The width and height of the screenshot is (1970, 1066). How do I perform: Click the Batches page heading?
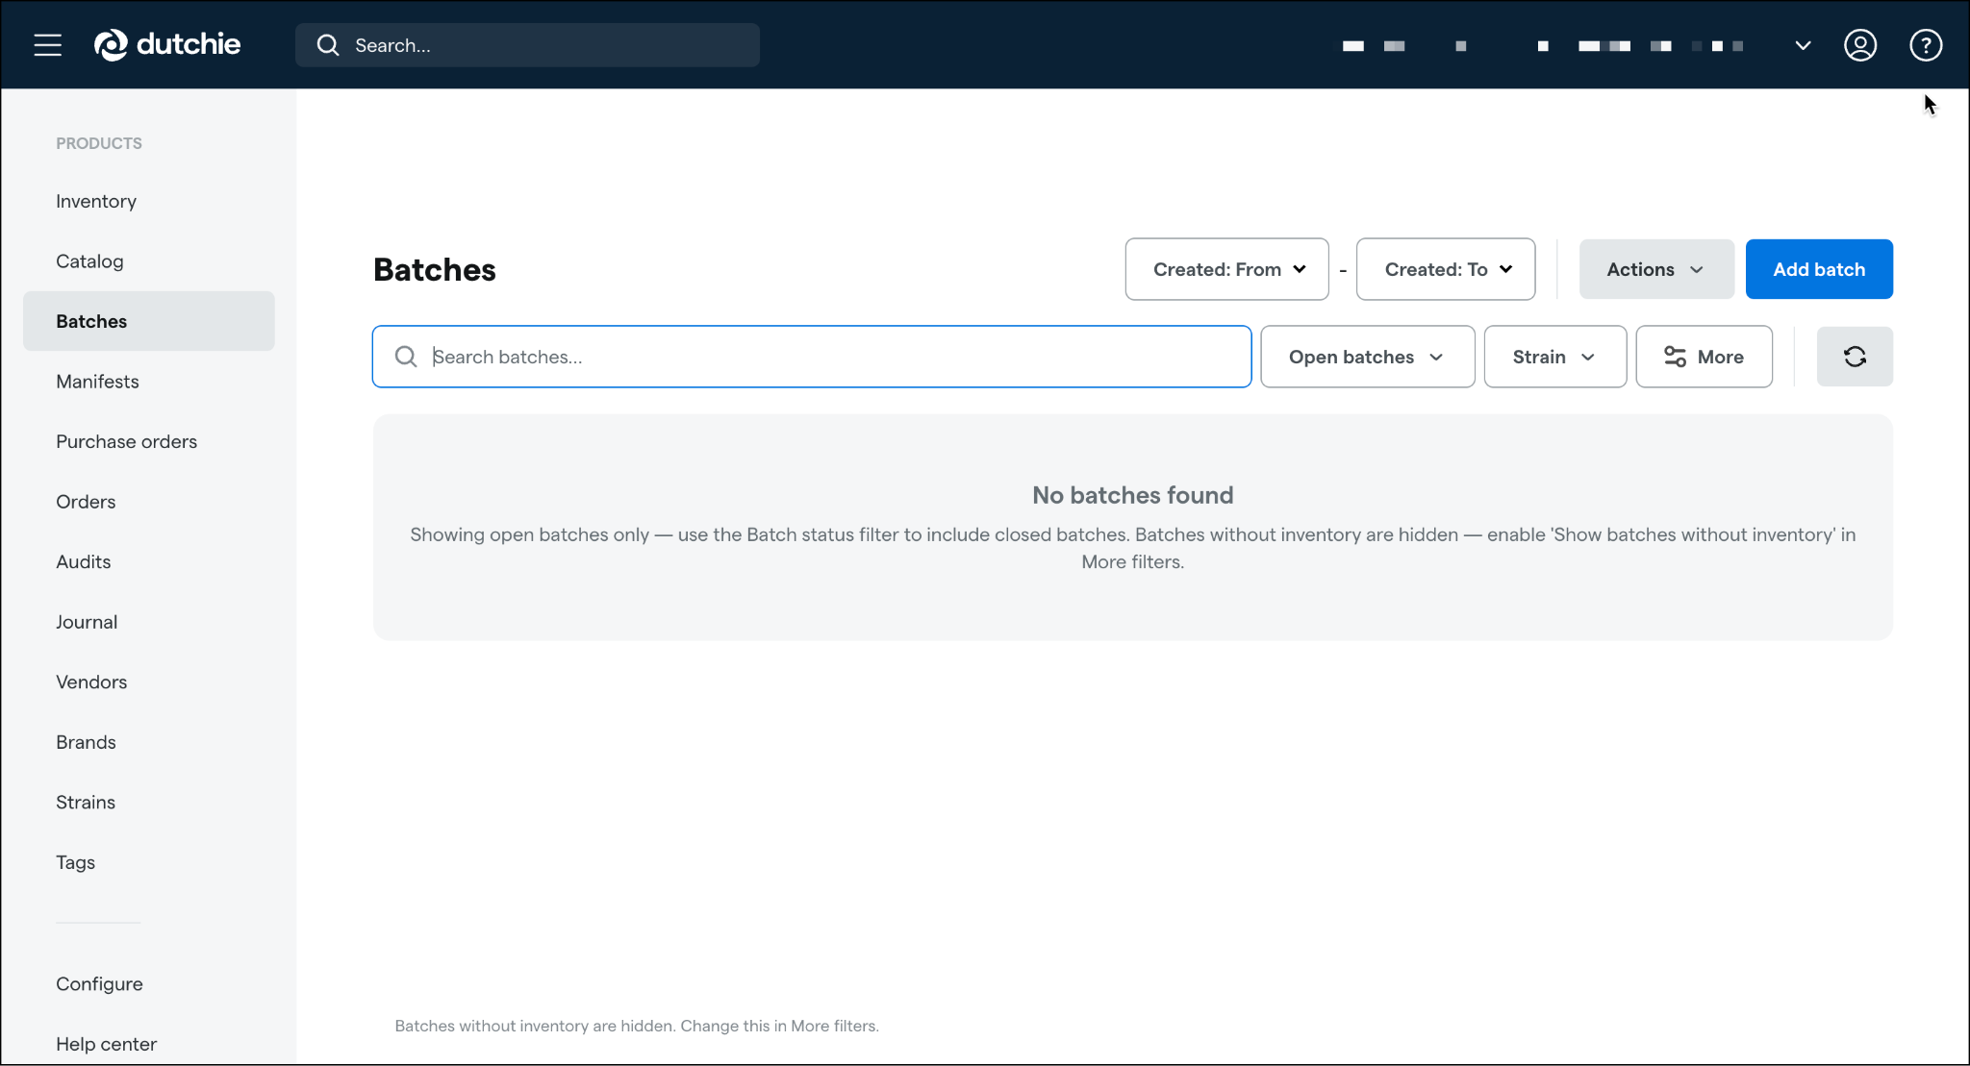click(x=435, y=270)
